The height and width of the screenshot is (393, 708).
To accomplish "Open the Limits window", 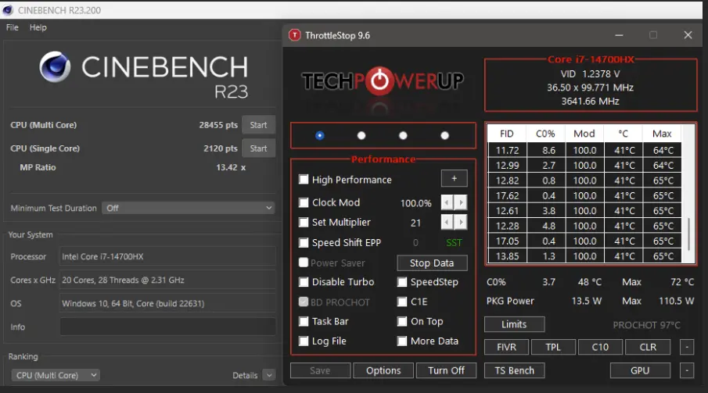I will click(x=514, y=324).
